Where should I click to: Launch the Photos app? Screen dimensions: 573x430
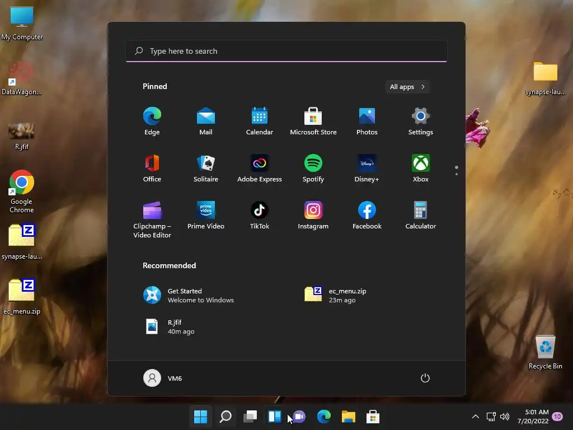click(367, 121)
